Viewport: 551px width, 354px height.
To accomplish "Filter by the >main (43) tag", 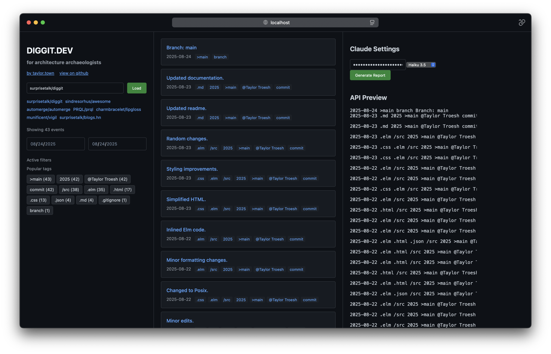I will click(x=40, y=179).
